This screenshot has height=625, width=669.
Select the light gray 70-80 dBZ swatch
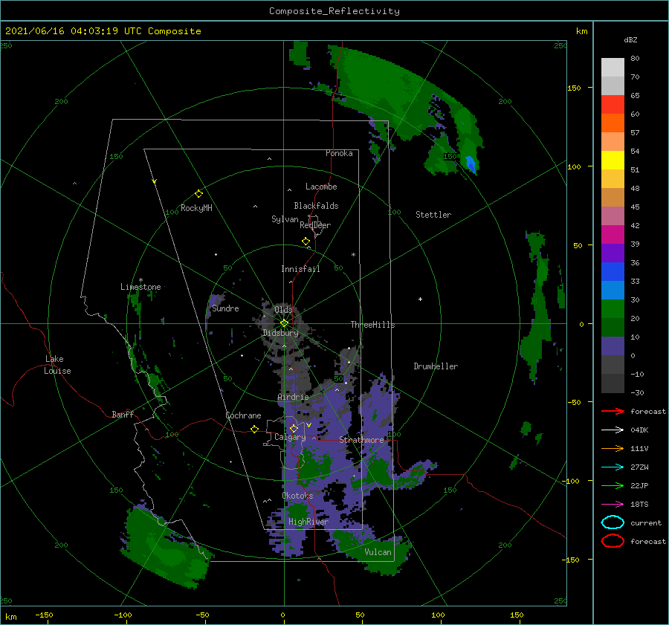(613, 68)
